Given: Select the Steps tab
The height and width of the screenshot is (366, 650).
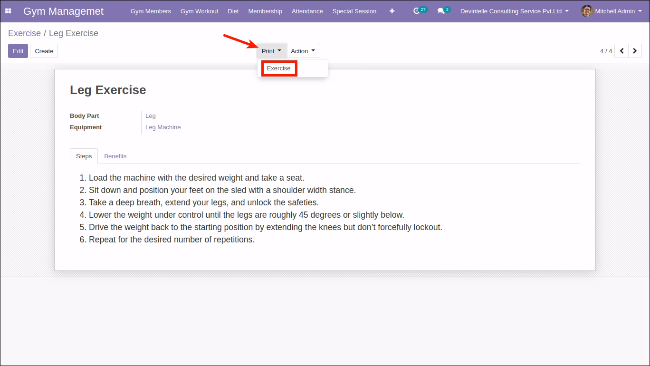Looking at the screenshot, I should coord(84,156).
